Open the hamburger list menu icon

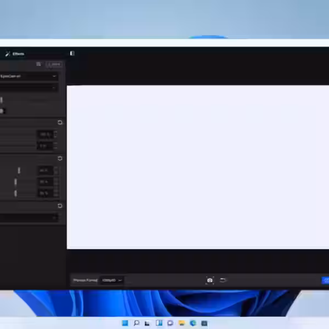click(x=38, y=64)
